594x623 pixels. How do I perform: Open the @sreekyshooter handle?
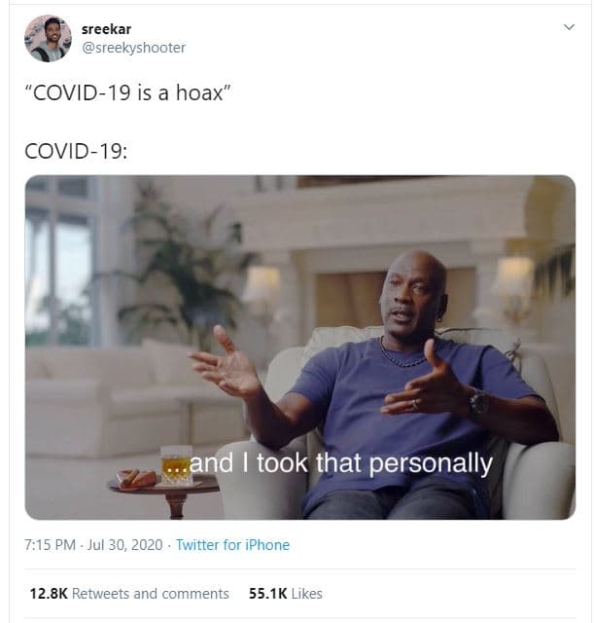(x=133, y=48)
